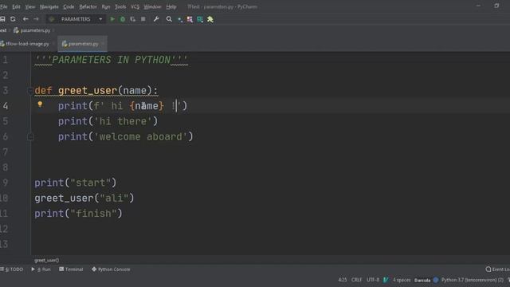Click the teal square toolbar icon
Image resolution: width=510 pixels, height=287 pixels.
click(200, 19)
